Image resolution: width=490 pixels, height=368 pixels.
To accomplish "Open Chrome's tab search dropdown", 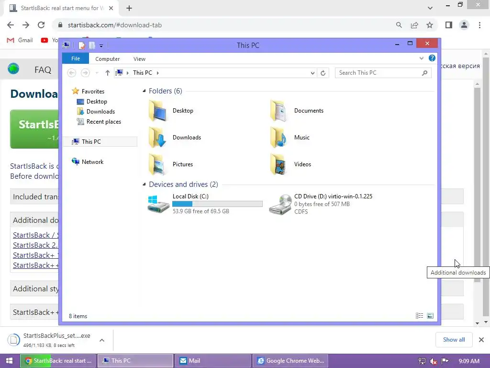I will click(x=430, y=8).
